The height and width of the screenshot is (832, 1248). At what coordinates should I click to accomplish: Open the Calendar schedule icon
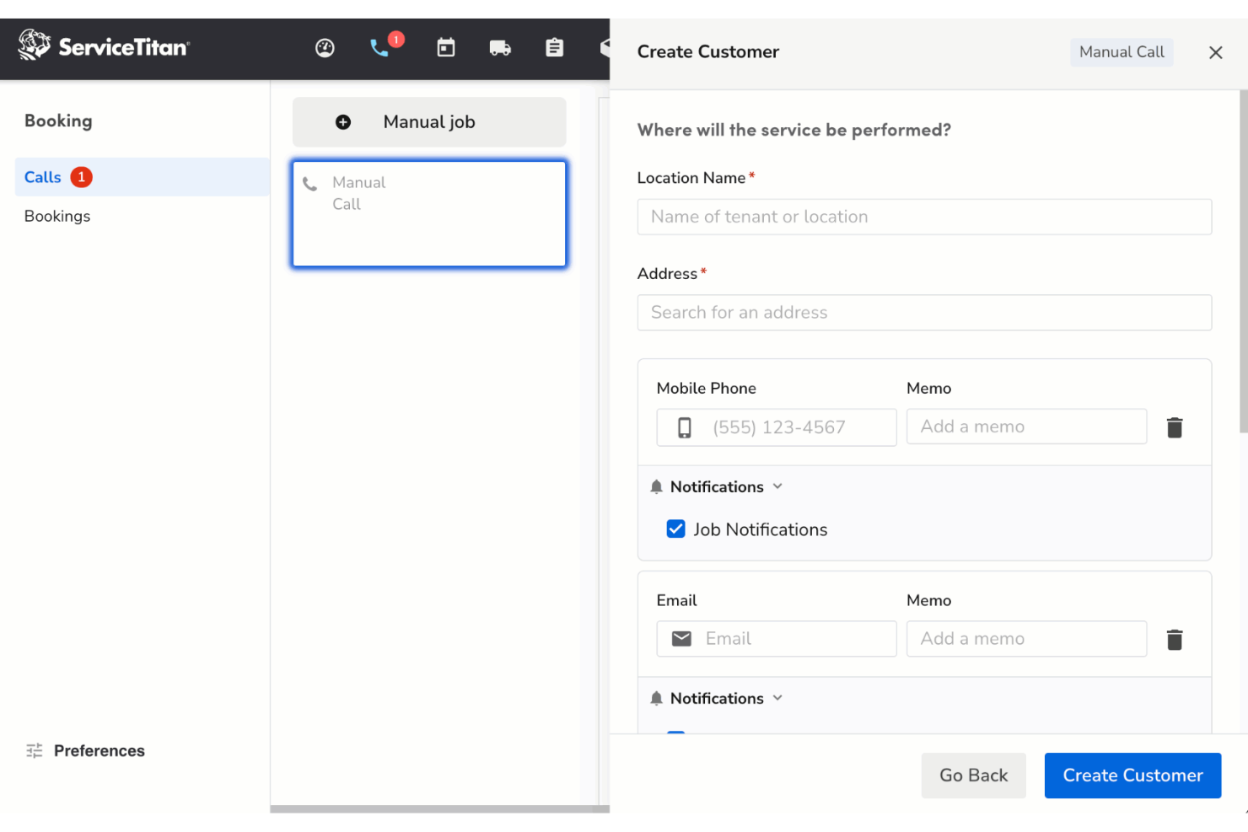pos(445,48)
